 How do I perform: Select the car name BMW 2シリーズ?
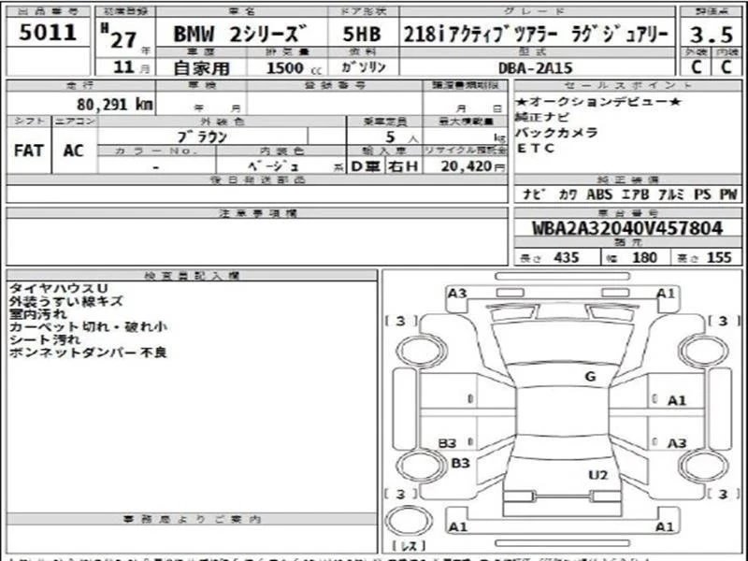241,34
